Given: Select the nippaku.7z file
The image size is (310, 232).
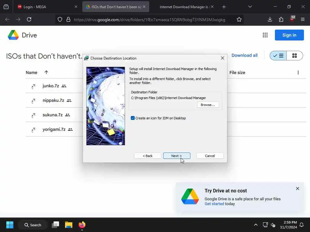Looking at the screenshot, I should point(53,100).
